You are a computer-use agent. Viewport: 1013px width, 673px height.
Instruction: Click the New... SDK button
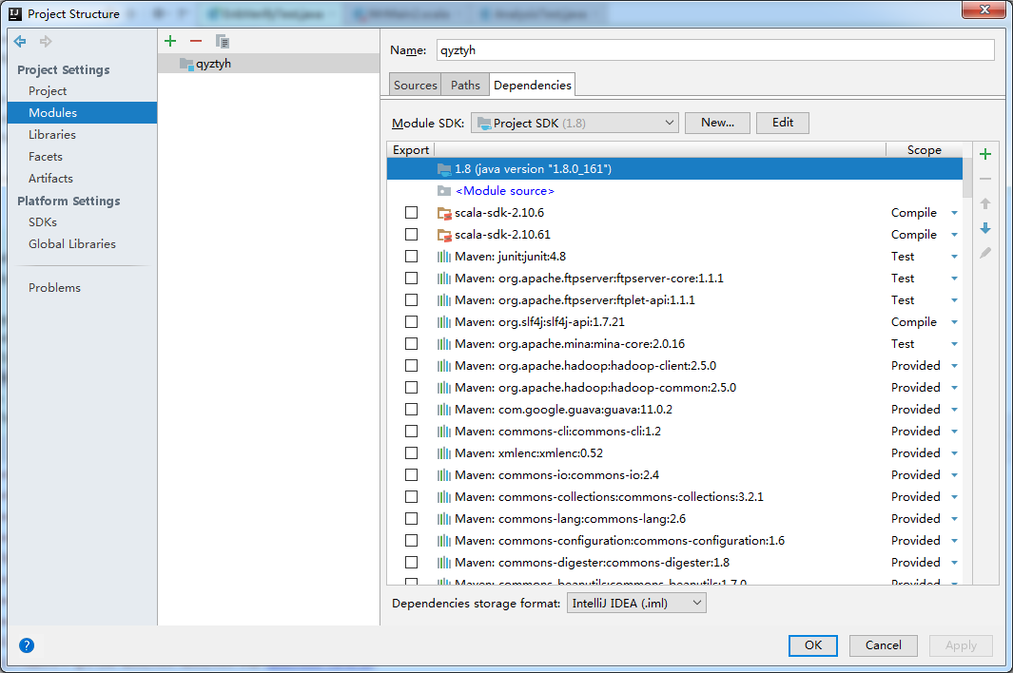tap(717, 123)
